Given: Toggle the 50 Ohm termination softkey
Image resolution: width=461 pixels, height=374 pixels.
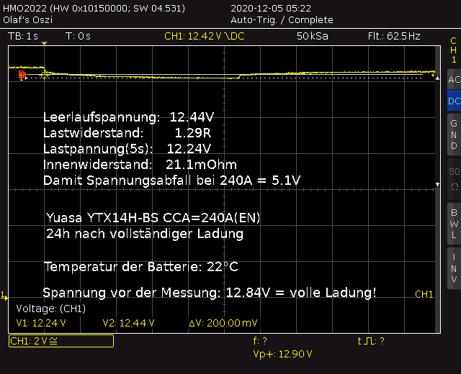Looking at the screenshot, I should [x=453, y=178].
